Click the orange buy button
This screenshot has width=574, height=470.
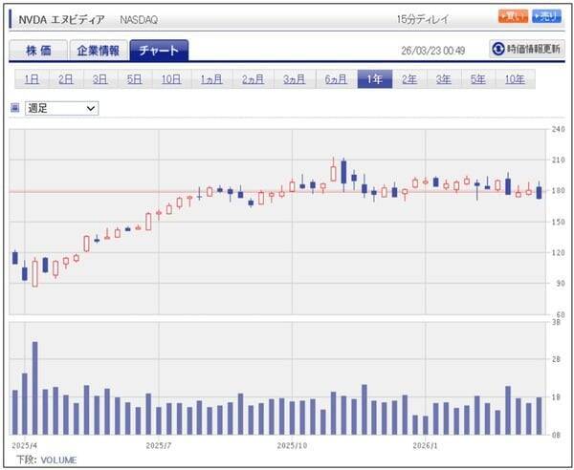tap(513, 16)
